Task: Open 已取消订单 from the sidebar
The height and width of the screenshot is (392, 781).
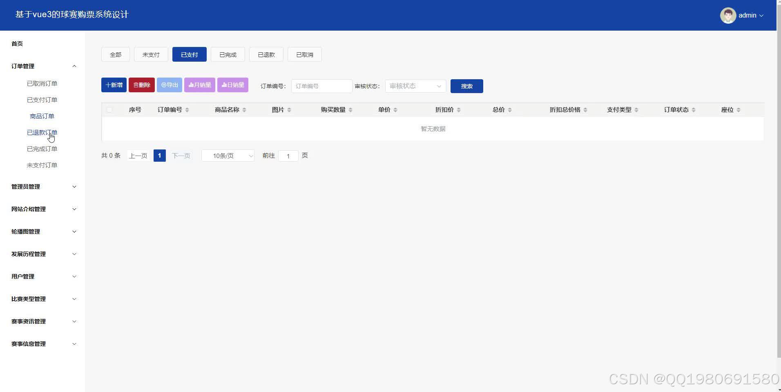Action: pos(42,83)
